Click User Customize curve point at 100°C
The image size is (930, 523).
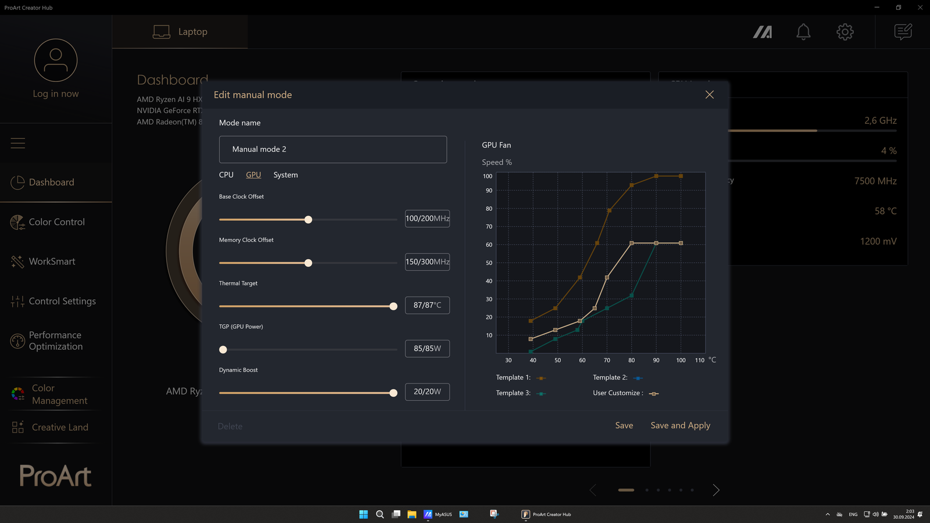coord(681,243)
